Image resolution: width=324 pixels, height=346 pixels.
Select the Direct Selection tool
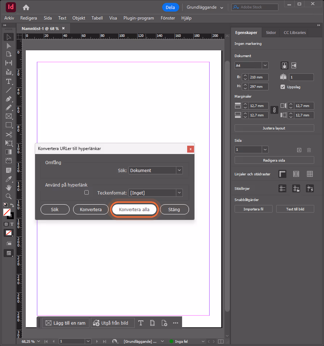click(9, 46)
